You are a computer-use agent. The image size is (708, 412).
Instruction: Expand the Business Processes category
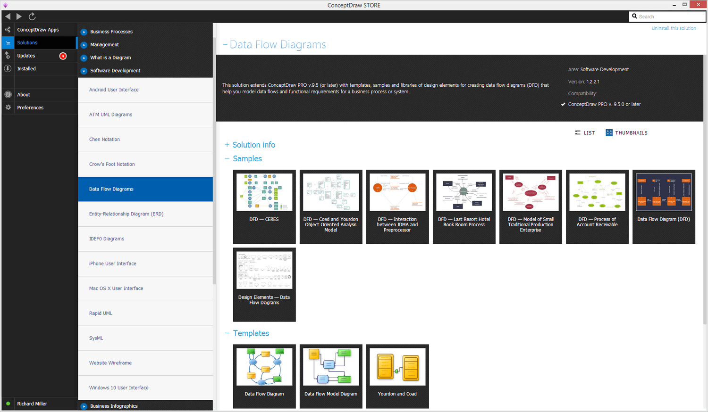click(84, 32)
